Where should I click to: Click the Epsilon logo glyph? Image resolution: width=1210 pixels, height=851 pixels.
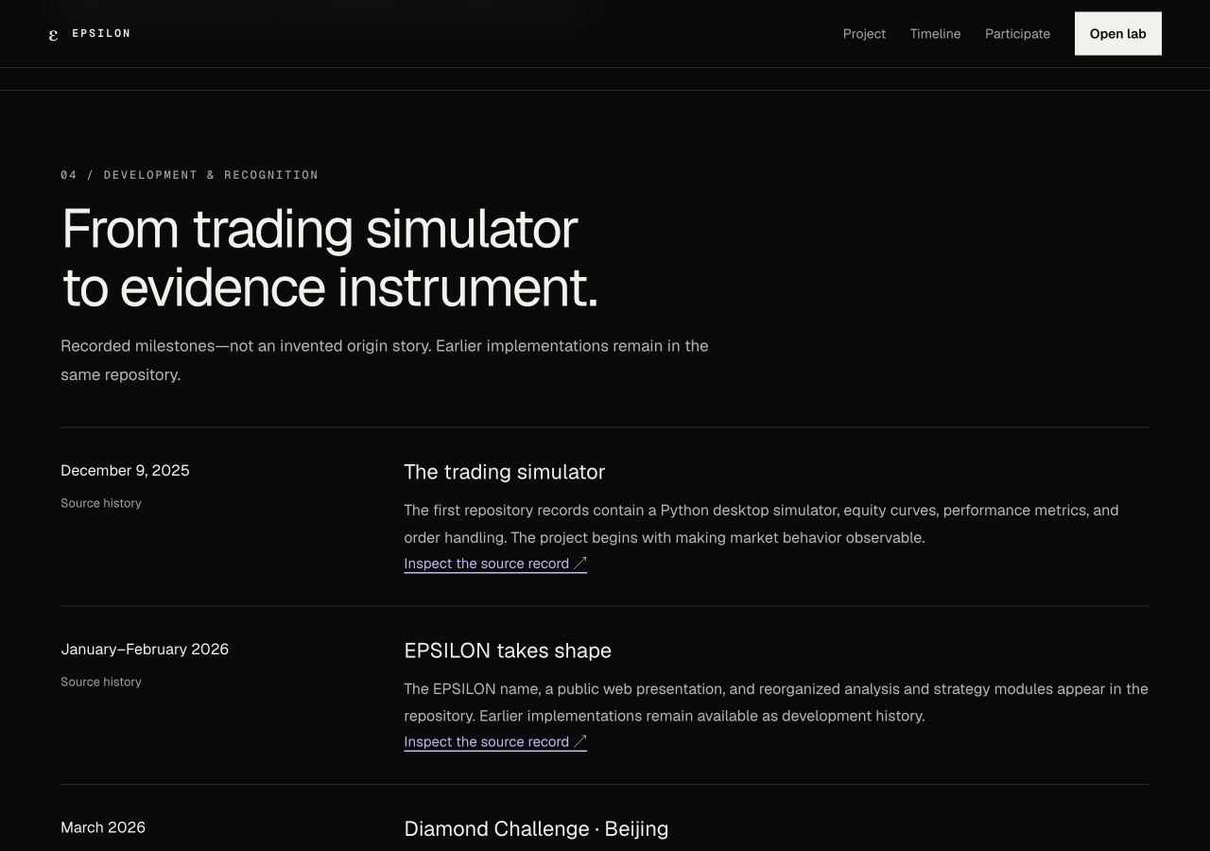coord(53,35)
